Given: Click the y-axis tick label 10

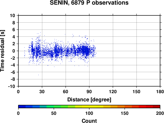Looking at the screenshot, I should click(x=12, y=15).
